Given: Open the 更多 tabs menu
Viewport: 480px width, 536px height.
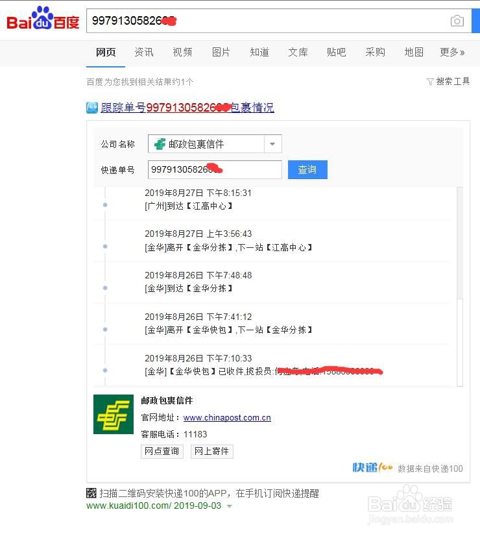Looking at the screenshot, I should point(452,53).
